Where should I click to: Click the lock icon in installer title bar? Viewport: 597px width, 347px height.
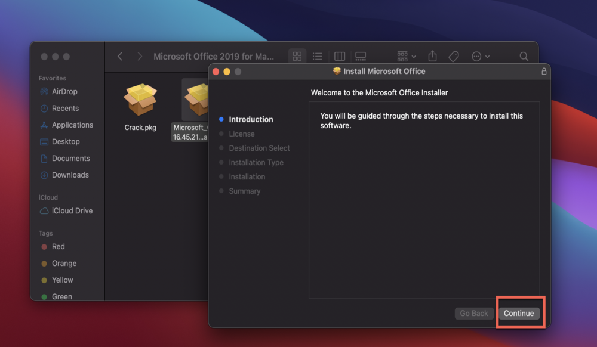pos(543,71)
